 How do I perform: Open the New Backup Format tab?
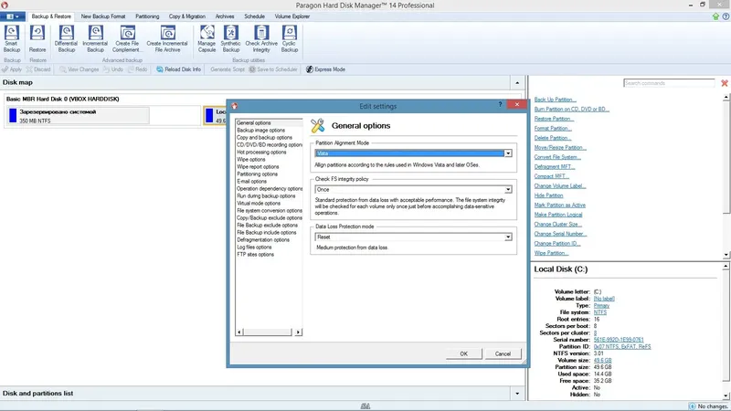(103, 16)
